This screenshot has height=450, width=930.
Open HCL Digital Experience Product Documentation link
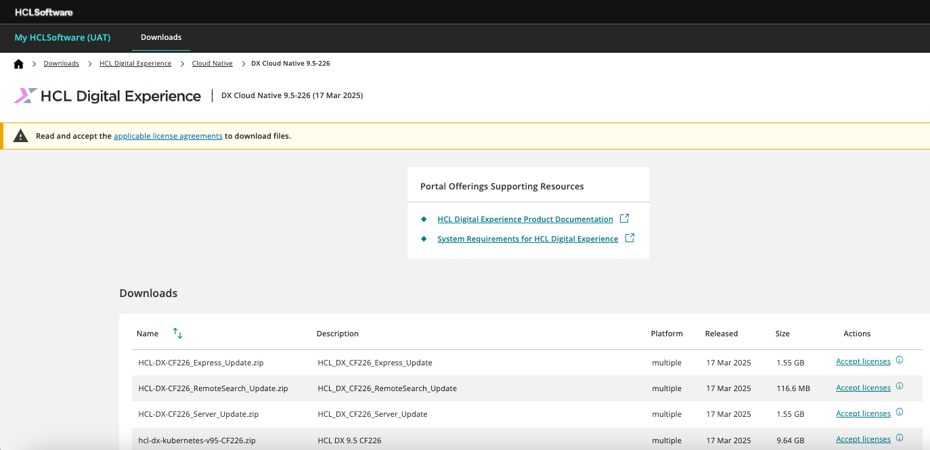[x=525, y=219]
